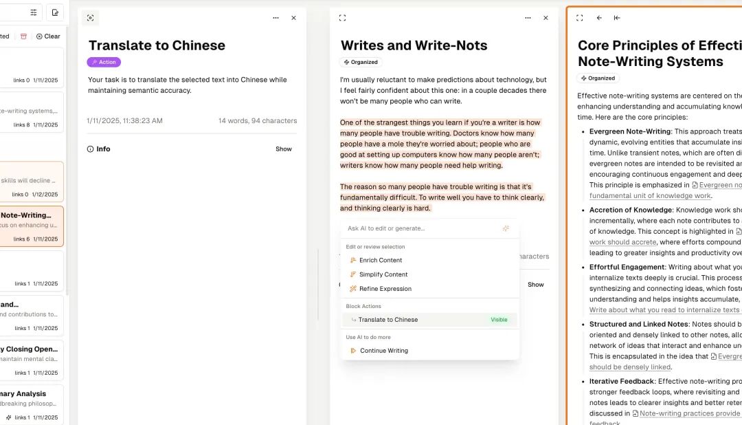Click Organized badge in Core Principles panel

(x=598, y=78)
